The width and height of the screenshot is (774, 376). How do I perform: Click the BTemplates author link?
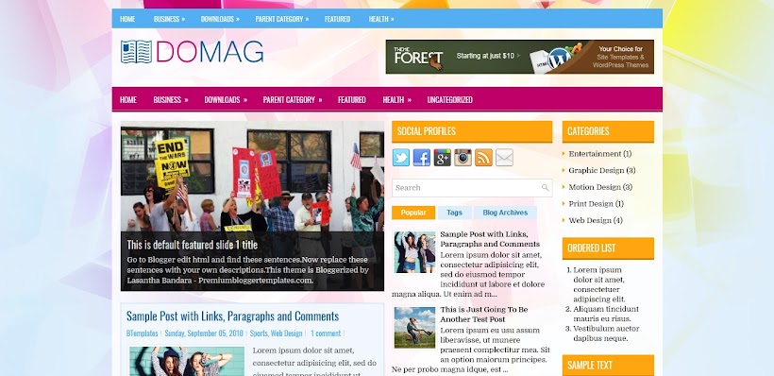click(x=143, y=333)
